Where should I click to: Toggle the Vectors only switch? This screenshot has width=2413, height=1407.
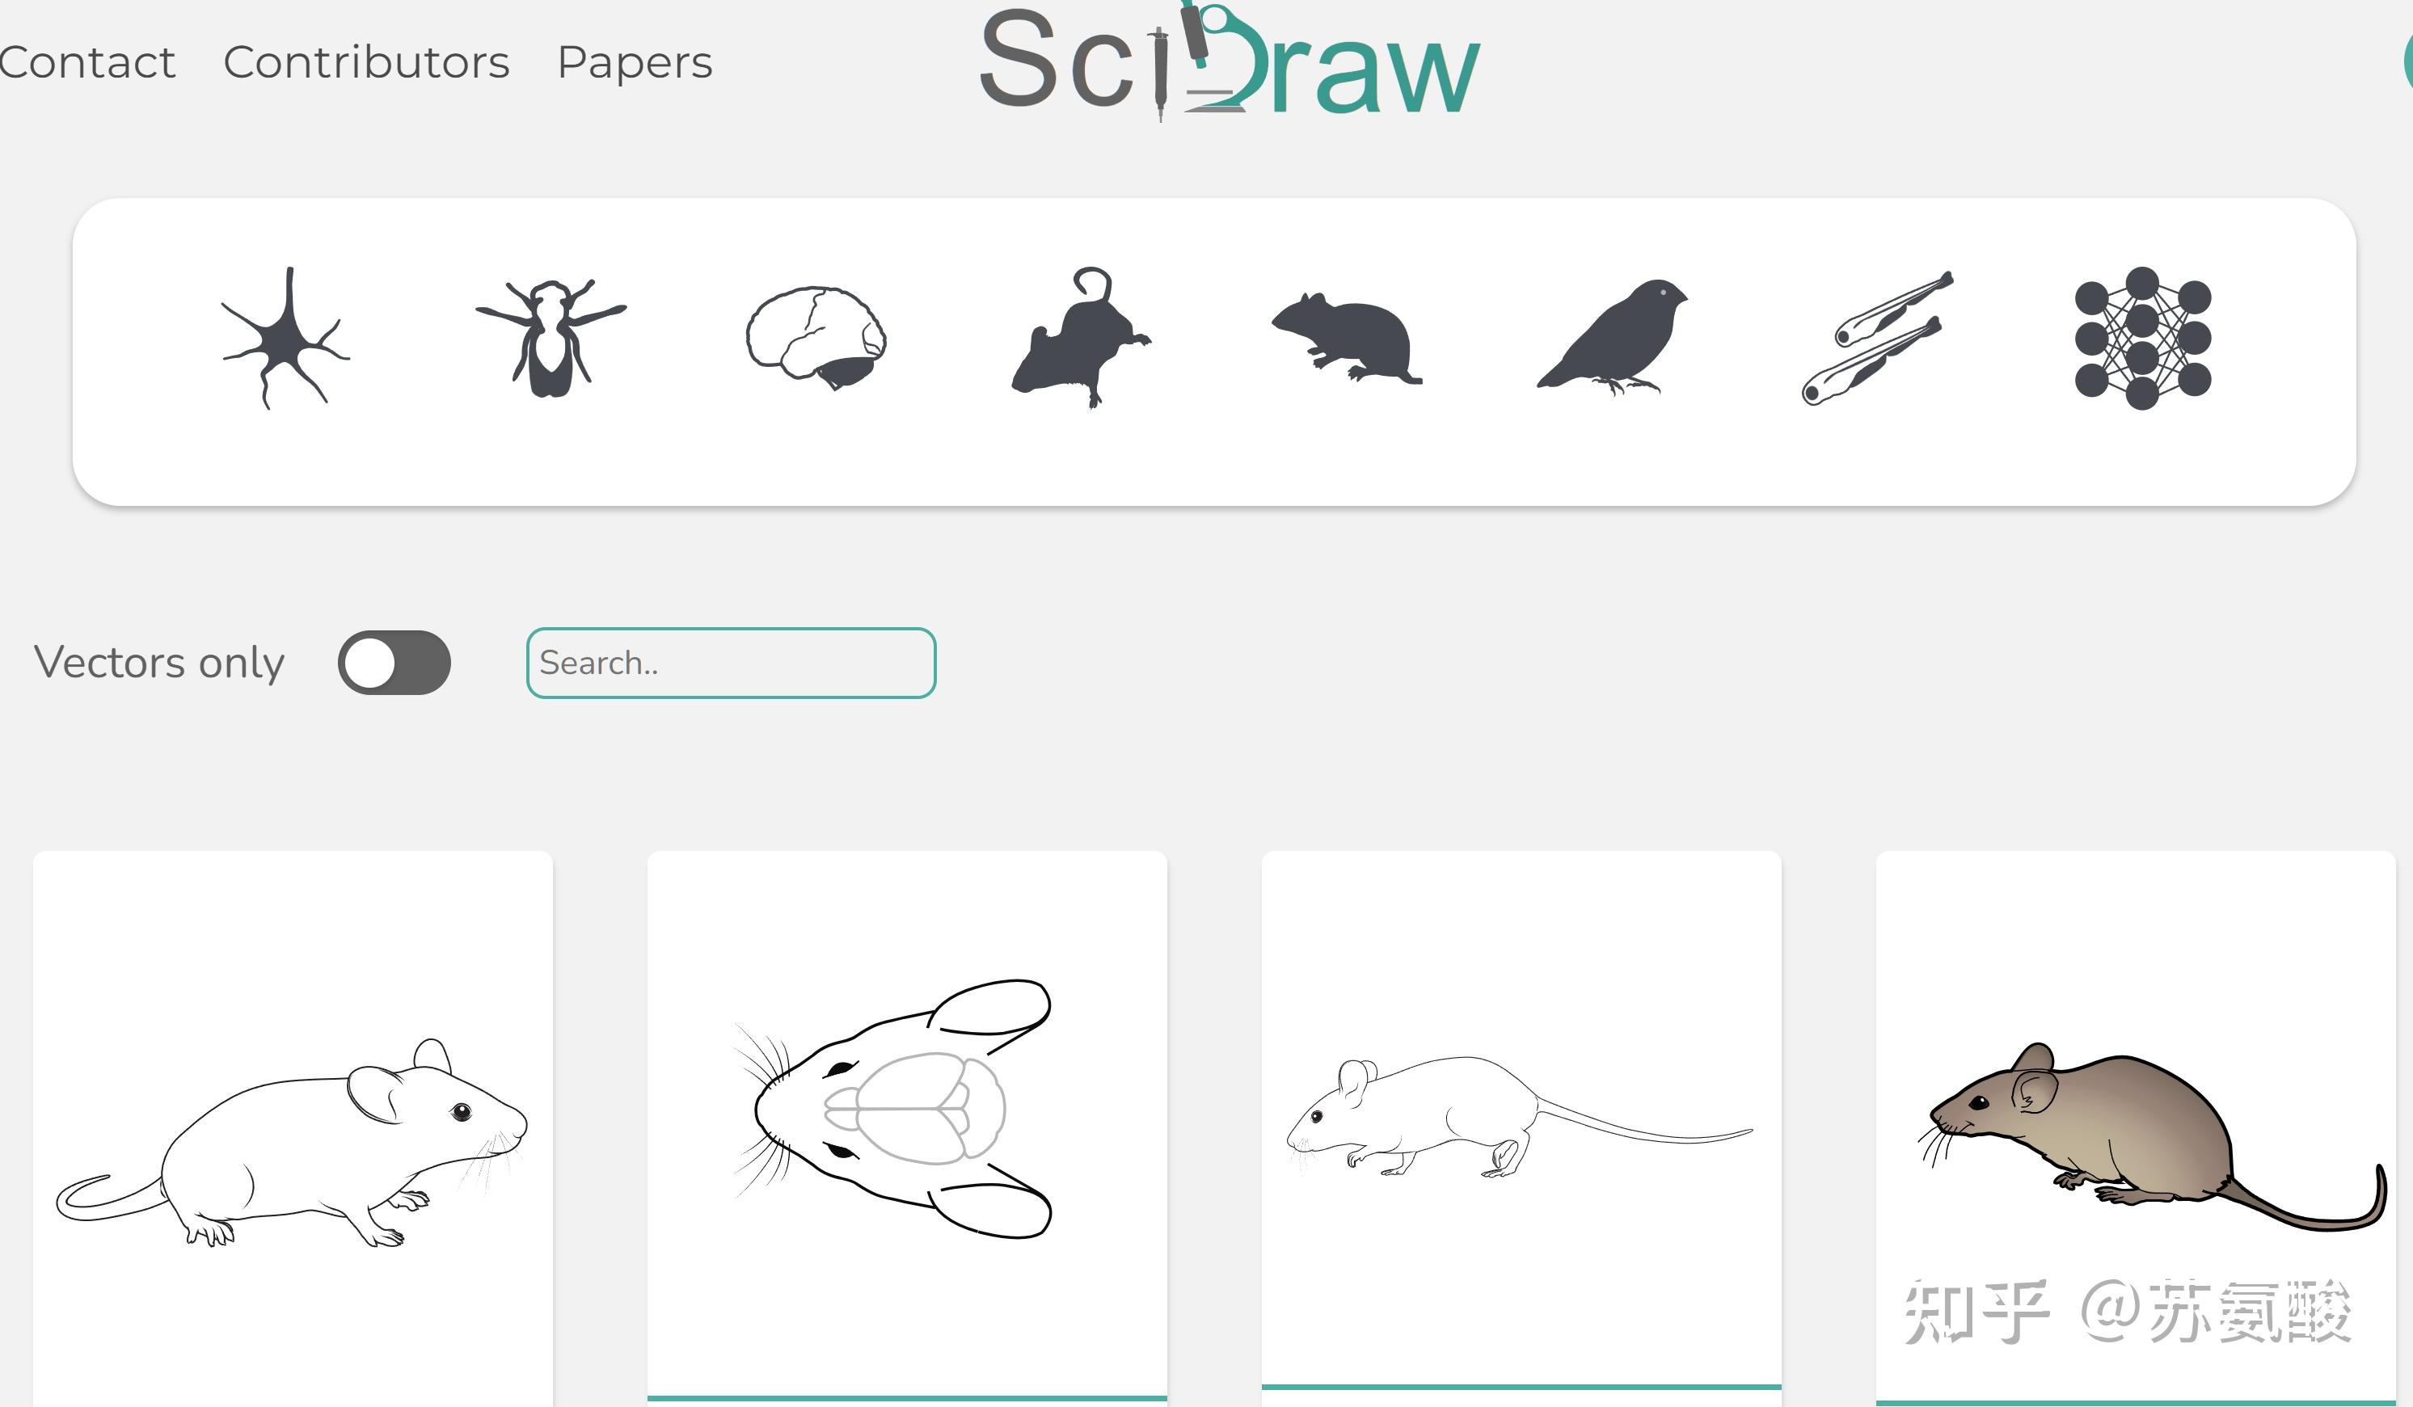point(394,663)
